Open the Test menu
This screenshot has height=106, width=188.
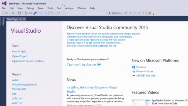[59, 8]
